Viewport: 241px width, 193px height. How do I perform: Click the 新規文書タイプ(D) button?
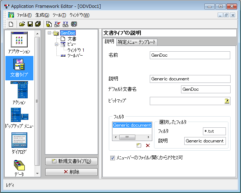71,161
